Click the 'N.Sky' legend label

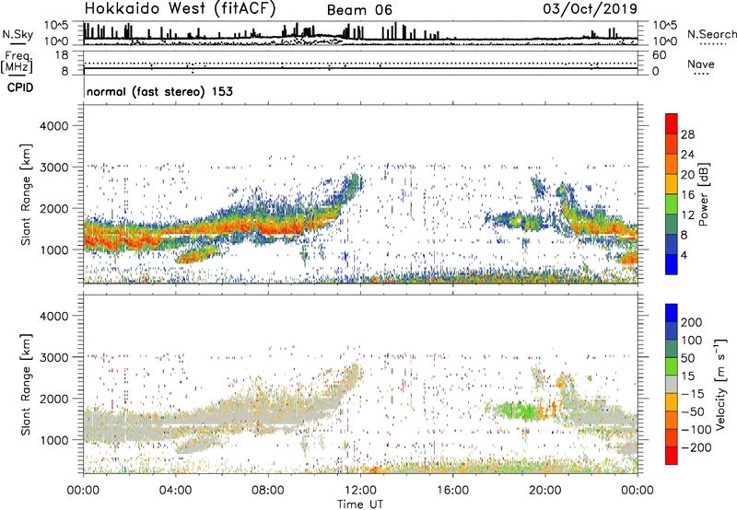click(18, 34)
